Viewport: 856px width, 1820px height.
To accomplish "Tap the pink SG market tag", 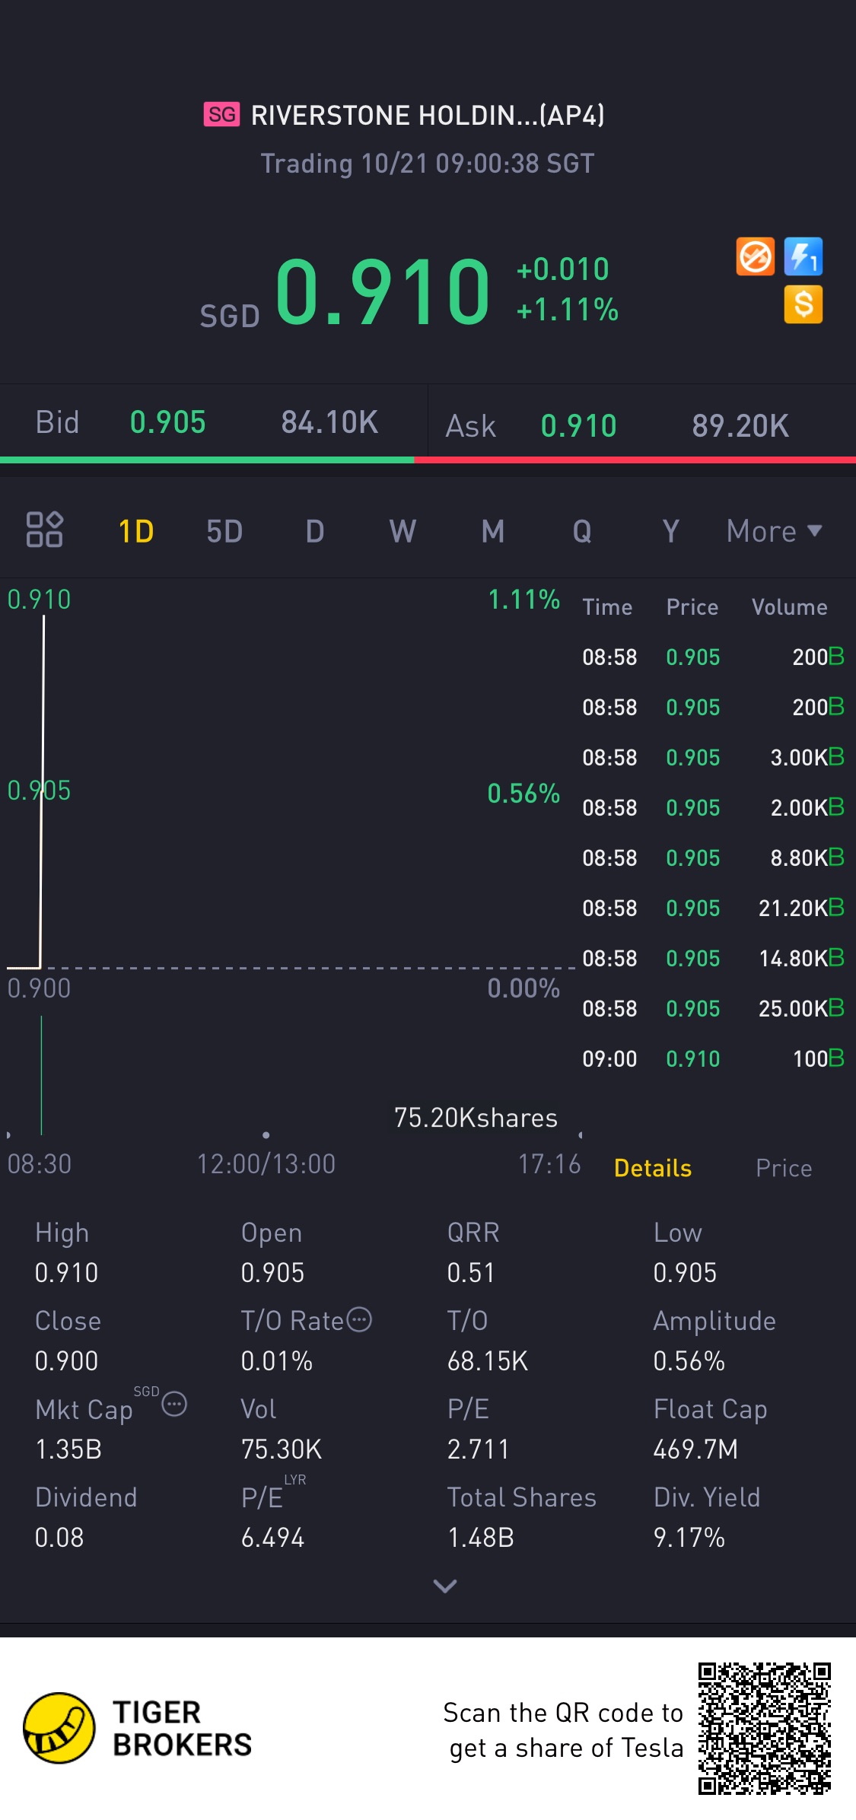I will click(x=221, y=115).
